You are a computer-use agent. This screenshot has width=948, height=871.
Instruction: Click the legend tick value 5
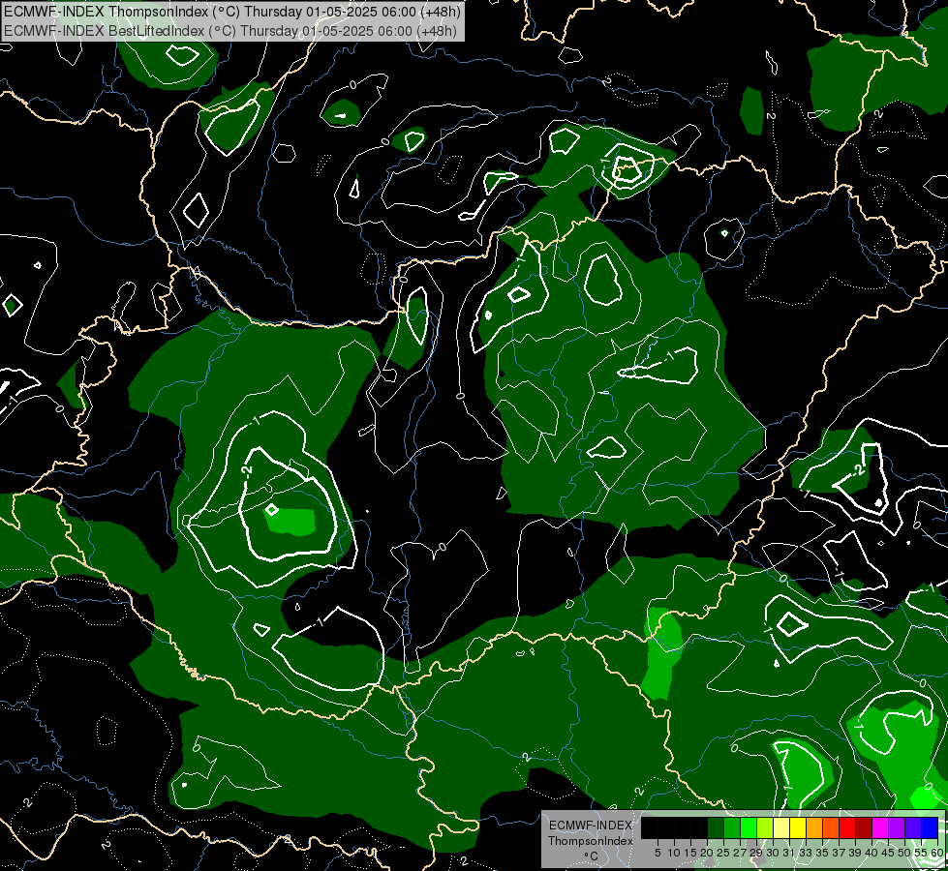pyautogui.click(x=657, y=853)
